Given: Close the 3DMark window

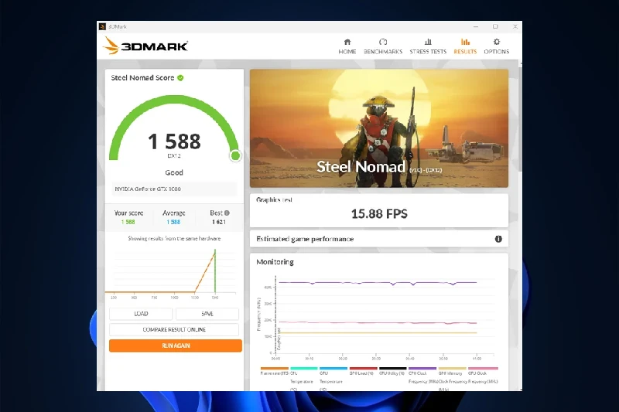Looking at the screenshot, I should click(x=515, y=26).
